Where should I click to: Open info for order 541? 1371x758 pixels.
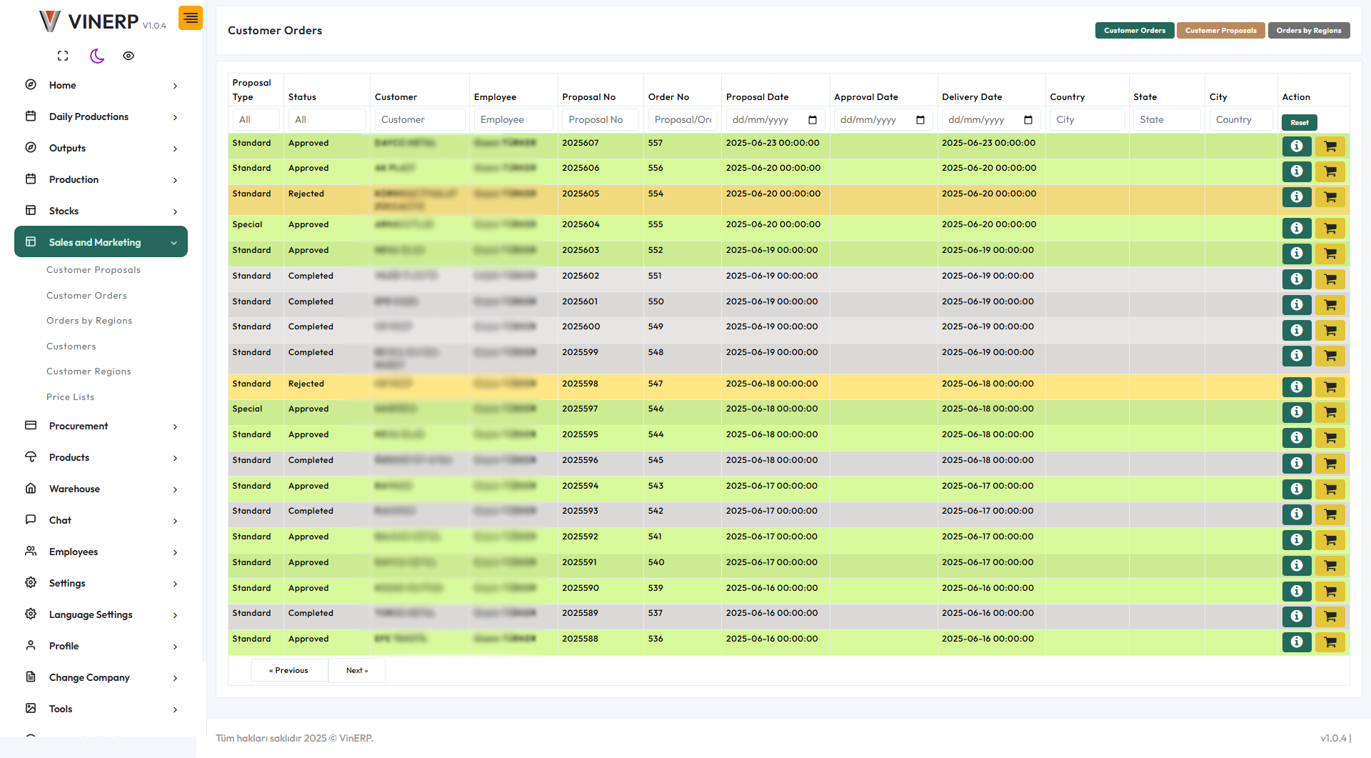1297,540
